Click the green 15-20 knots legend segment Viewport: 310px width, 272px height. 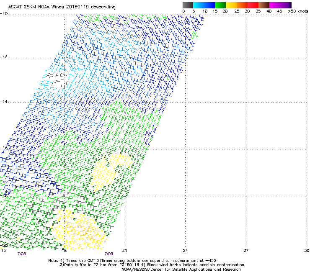point(220,5)
